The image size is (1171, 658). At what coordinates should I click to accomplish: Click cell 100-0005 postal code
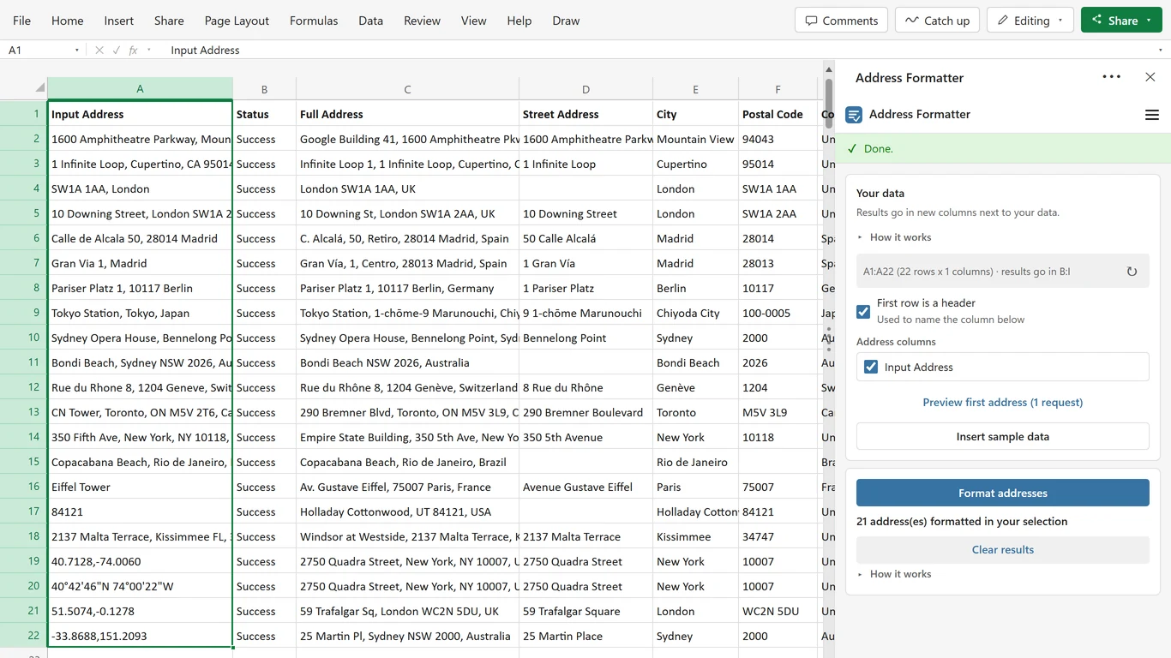tap(778, 313)
